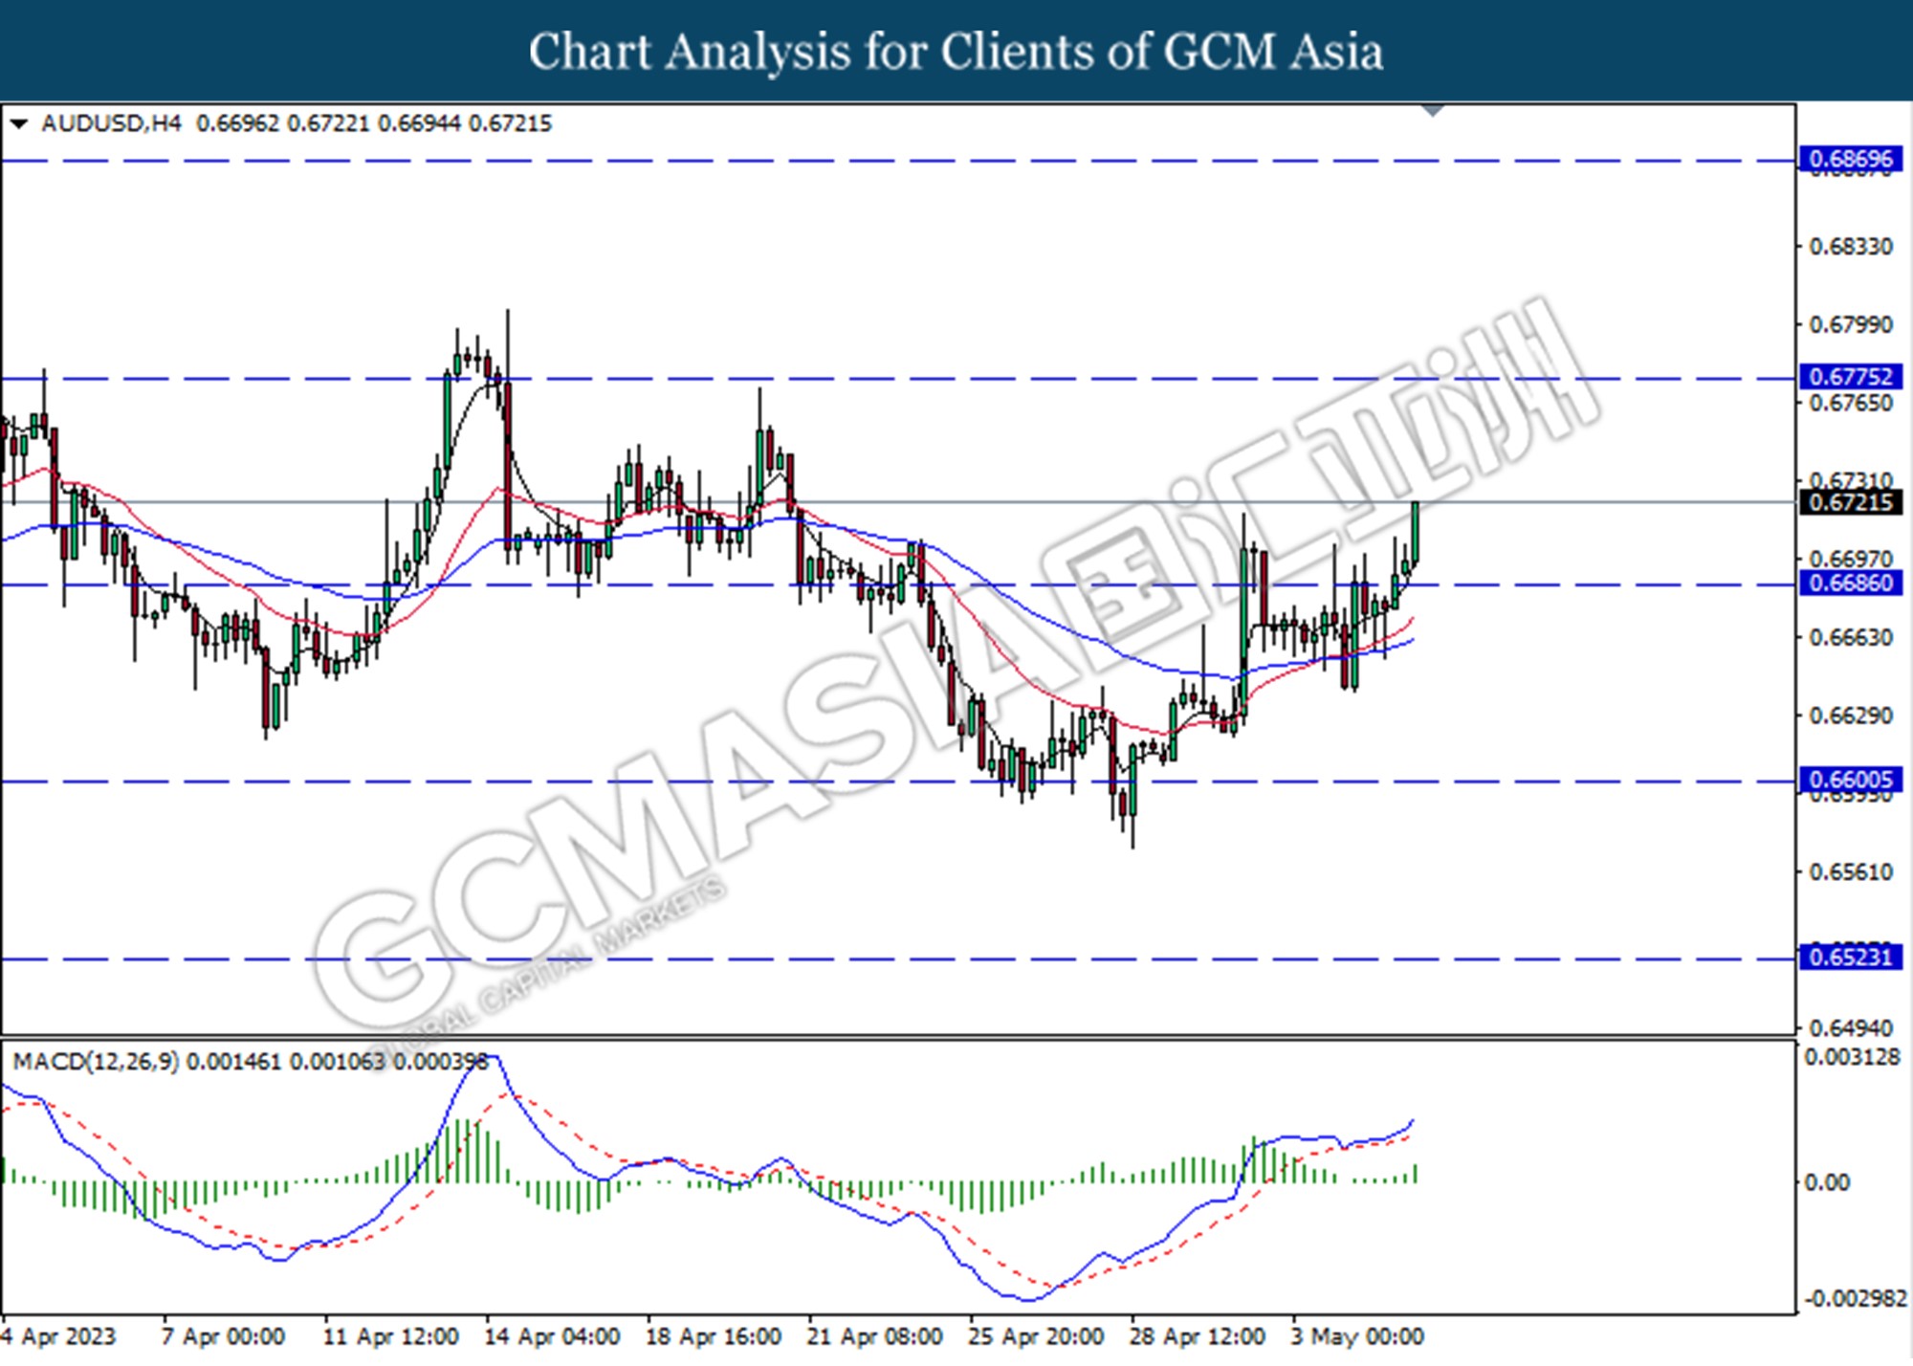This screenshot has height=1366, width=1913.
Task: Click the MACD zero level 0.00 label
Action: tap(1827, 1183)
